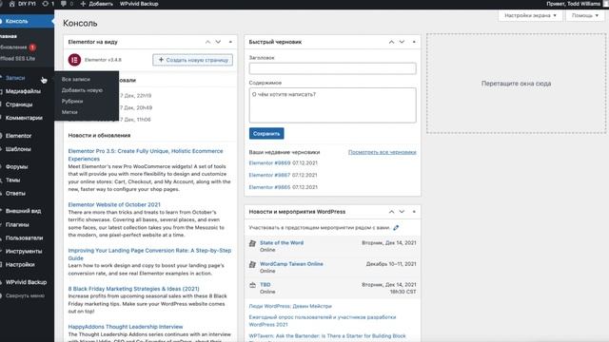Click the State of the Word event icon
609x342 pixels.
252,243
